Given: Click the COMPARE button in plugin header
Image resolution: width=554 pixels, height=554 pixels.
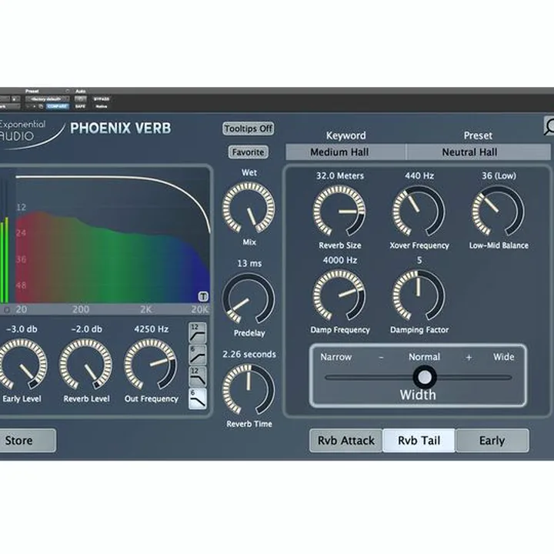Looking at the screenshot, I should (x=57, y=106).
